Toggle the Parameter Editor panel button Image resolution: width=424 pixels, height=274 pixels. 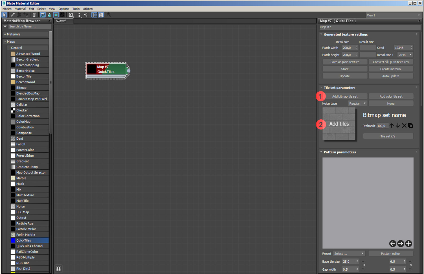101,15
